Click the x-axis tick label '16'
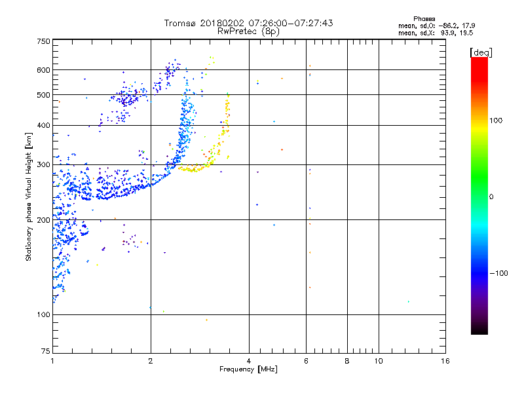Image resolution: width=524 pixels, height=393 pixels. [445, 361]
